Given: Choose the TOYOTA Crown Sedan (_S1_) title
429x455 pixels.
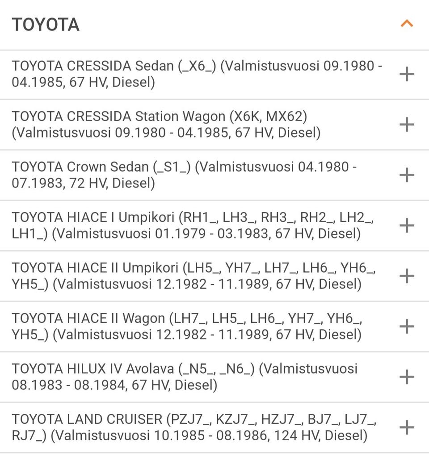Looking at the screenshot, I should coord(101,167).
